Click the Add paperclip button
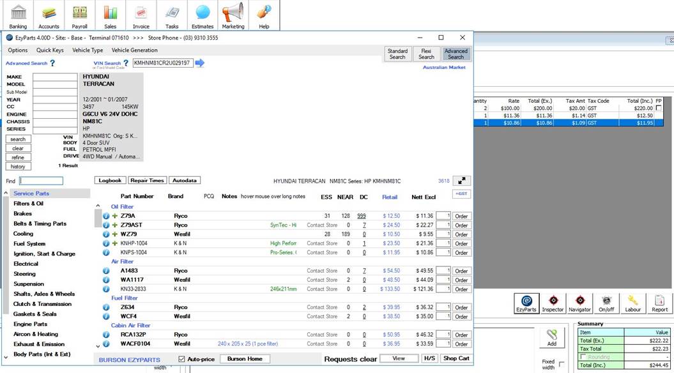Image resolution: width=674 pixels, height=373 pixels. click(552, 338)
